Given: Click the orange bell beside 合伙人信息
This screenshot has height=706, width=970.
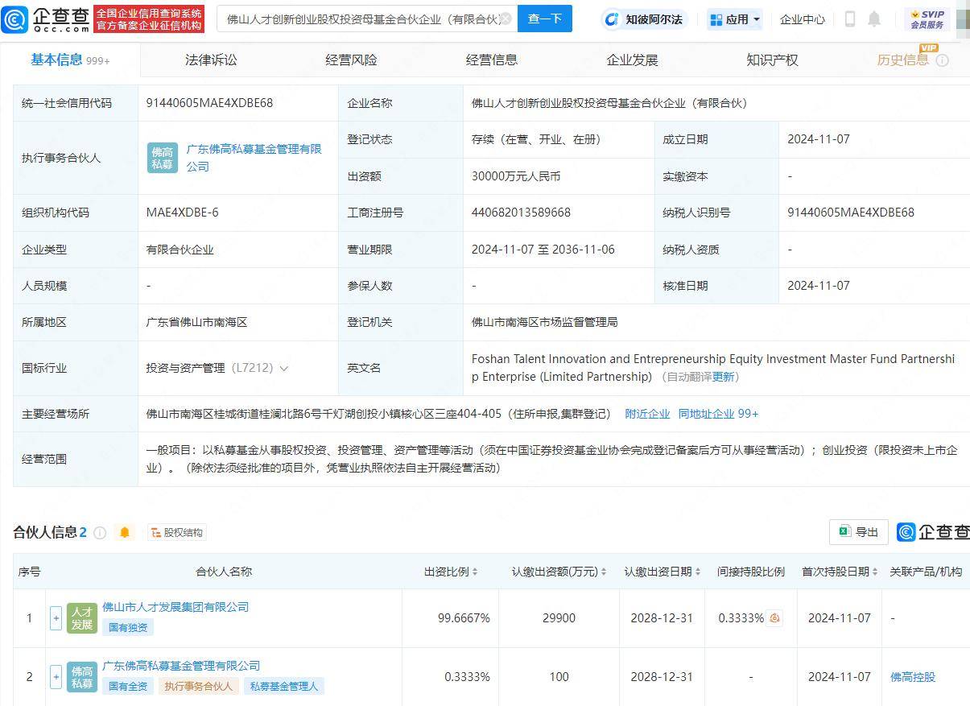Looking at the screenshot, I should click(125, 532).
